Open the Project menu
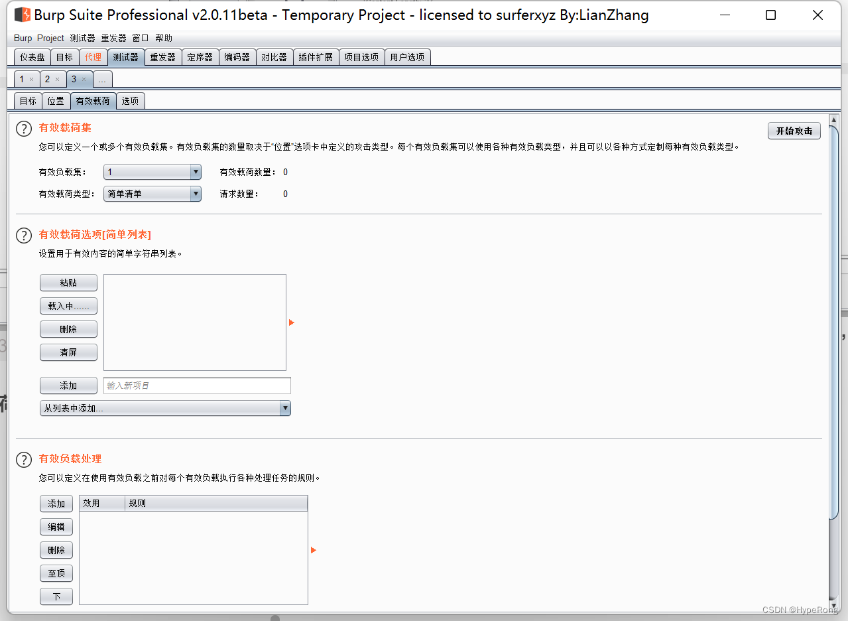848x621 pixels. pos(50,38)
